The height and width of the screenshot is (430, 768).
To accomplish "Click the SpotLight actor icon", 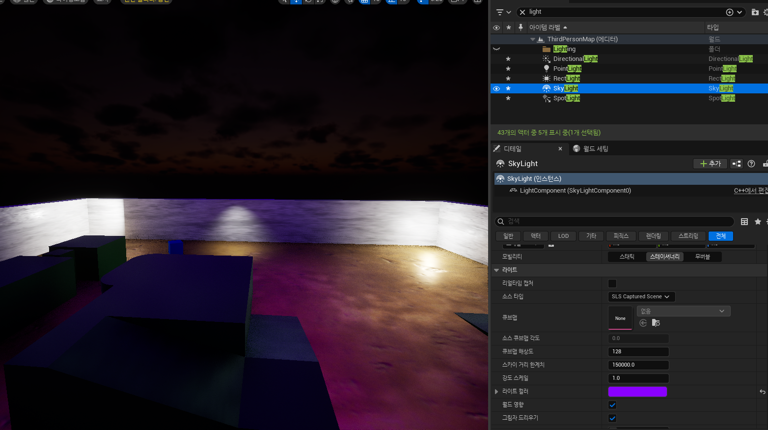I will [x=546, y=98].
